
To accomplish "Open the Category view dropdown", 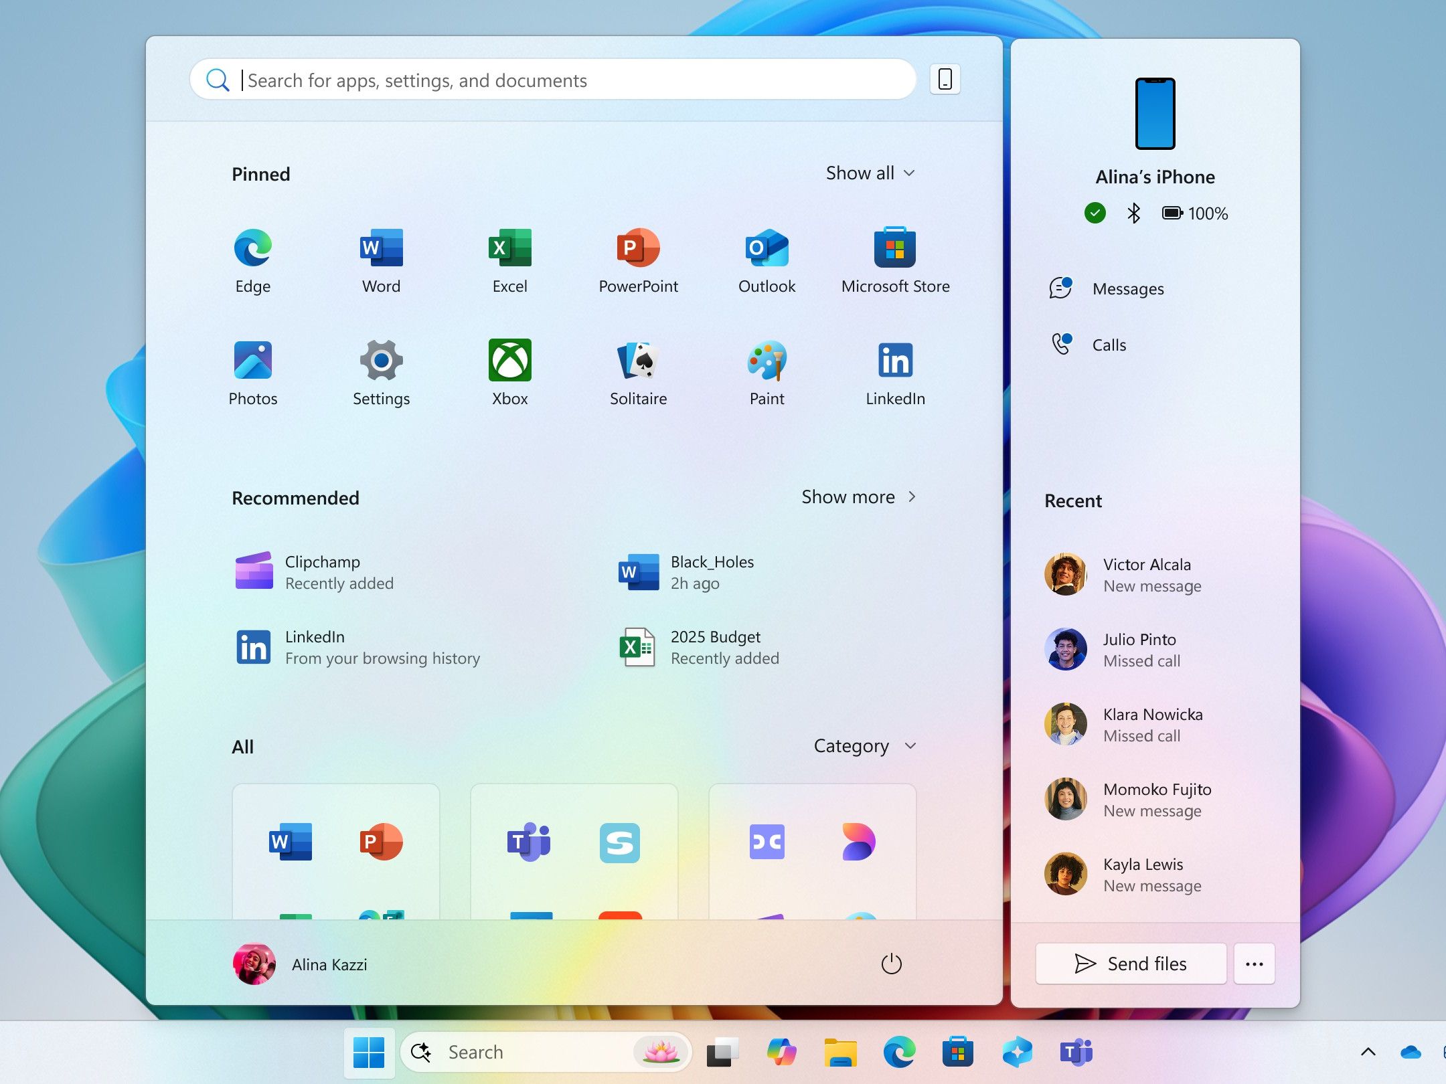I will tap(864, 746).
